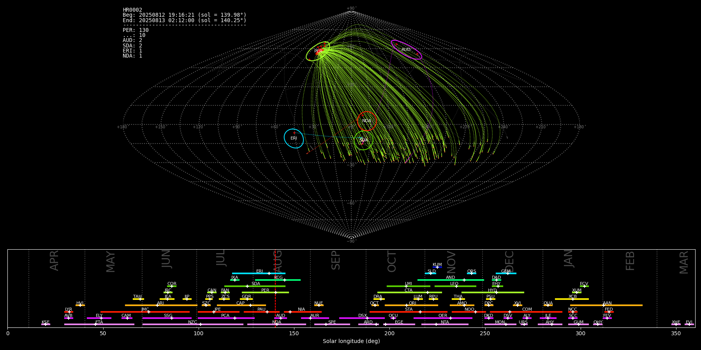Select the PER activity bar in timeline

(x=265, y=292)
